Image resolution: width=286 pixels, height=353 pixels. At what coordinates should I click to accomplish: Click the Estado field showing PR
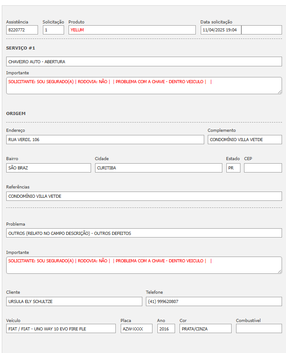click(x=233, y=168)
